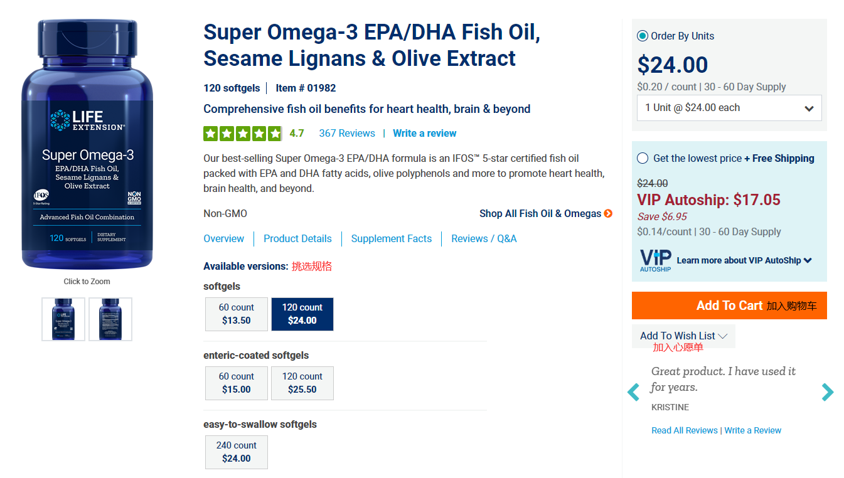Image resolution: width=844 pixels, height=478 pixels.
Task: Open the 367 Reviews link
Action: [347, 134]
